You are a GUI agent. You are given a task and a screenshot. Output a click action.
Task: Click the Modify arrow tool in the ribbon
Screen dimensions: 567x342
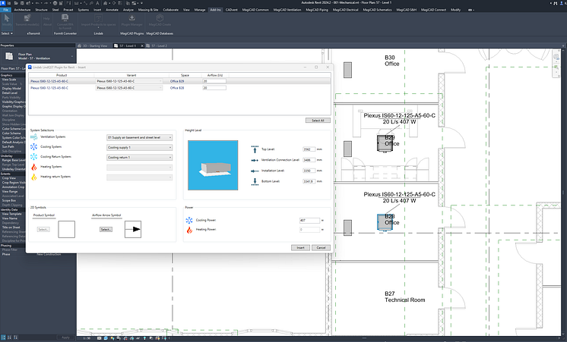(x=7, y=19)
